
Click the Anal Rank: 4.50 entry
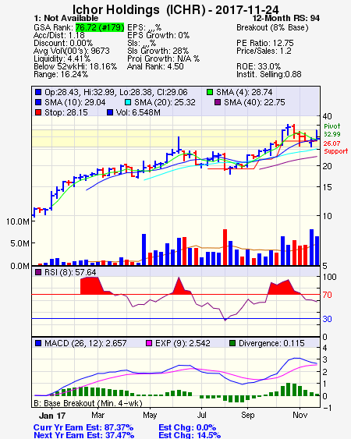tap(155, 66)
